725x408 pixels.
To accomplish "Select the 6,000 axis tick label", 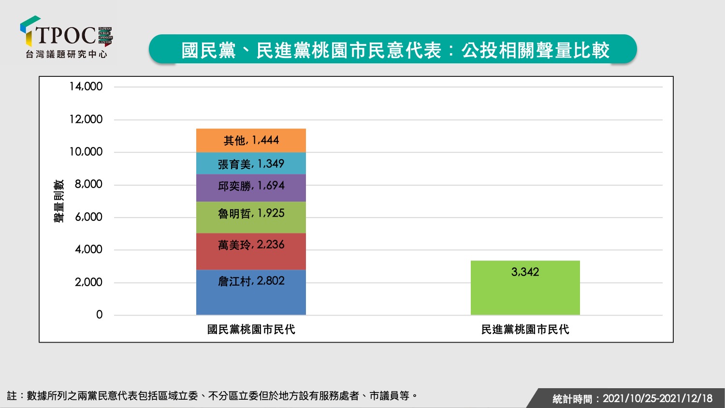I will pyautogui.click(x=88, y=217).
